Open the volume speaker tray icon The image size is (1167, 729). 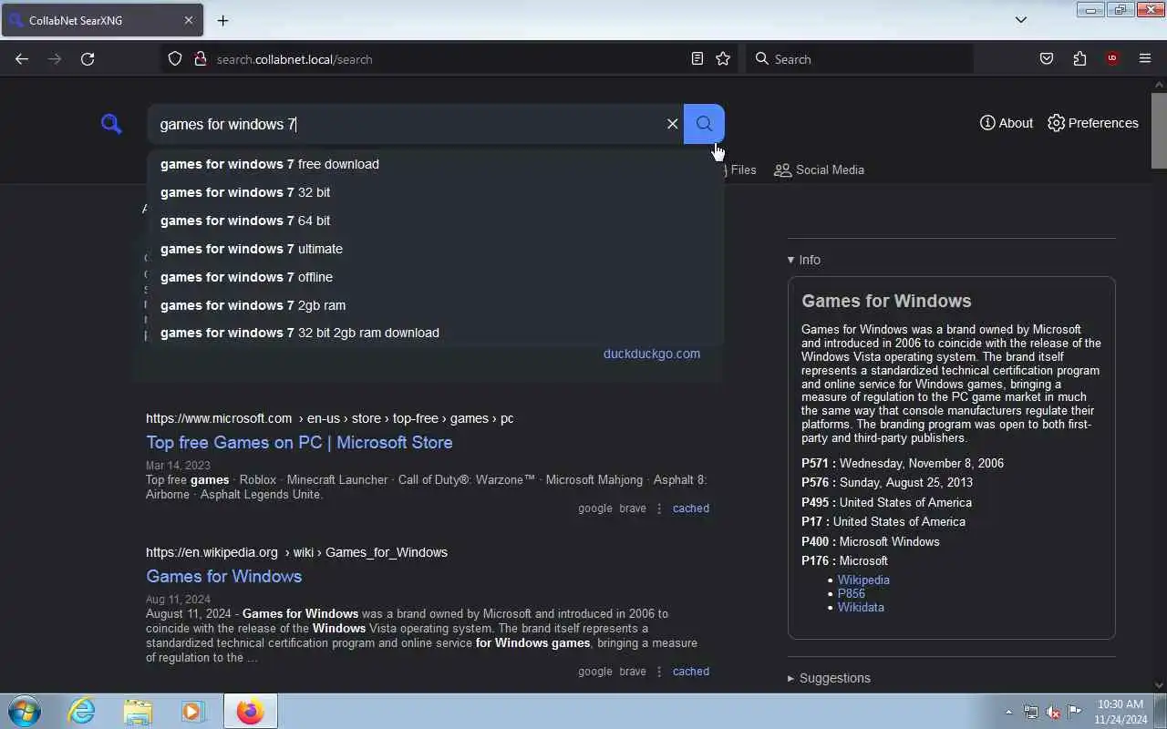pyautogui.click(x=1053, y=712)
